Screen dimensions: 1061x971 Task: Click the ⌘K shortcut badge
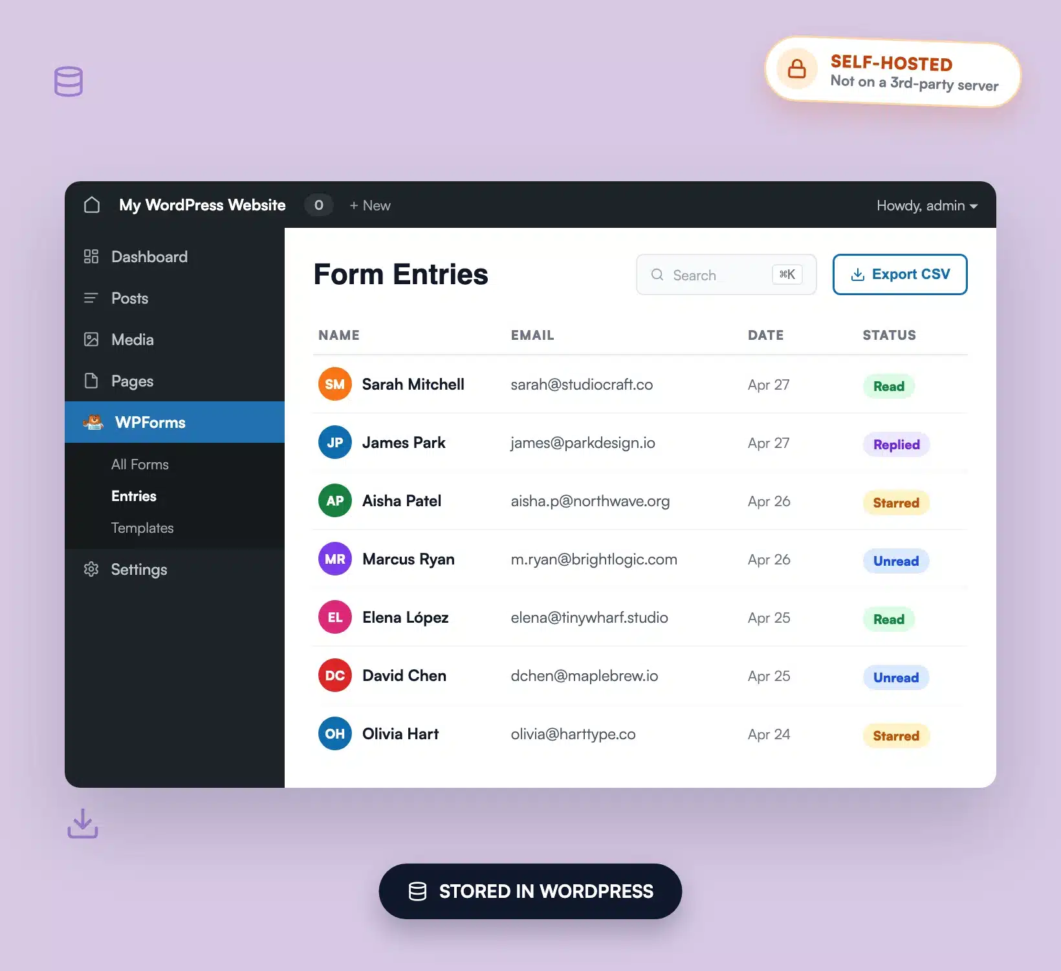coord(787,274)
